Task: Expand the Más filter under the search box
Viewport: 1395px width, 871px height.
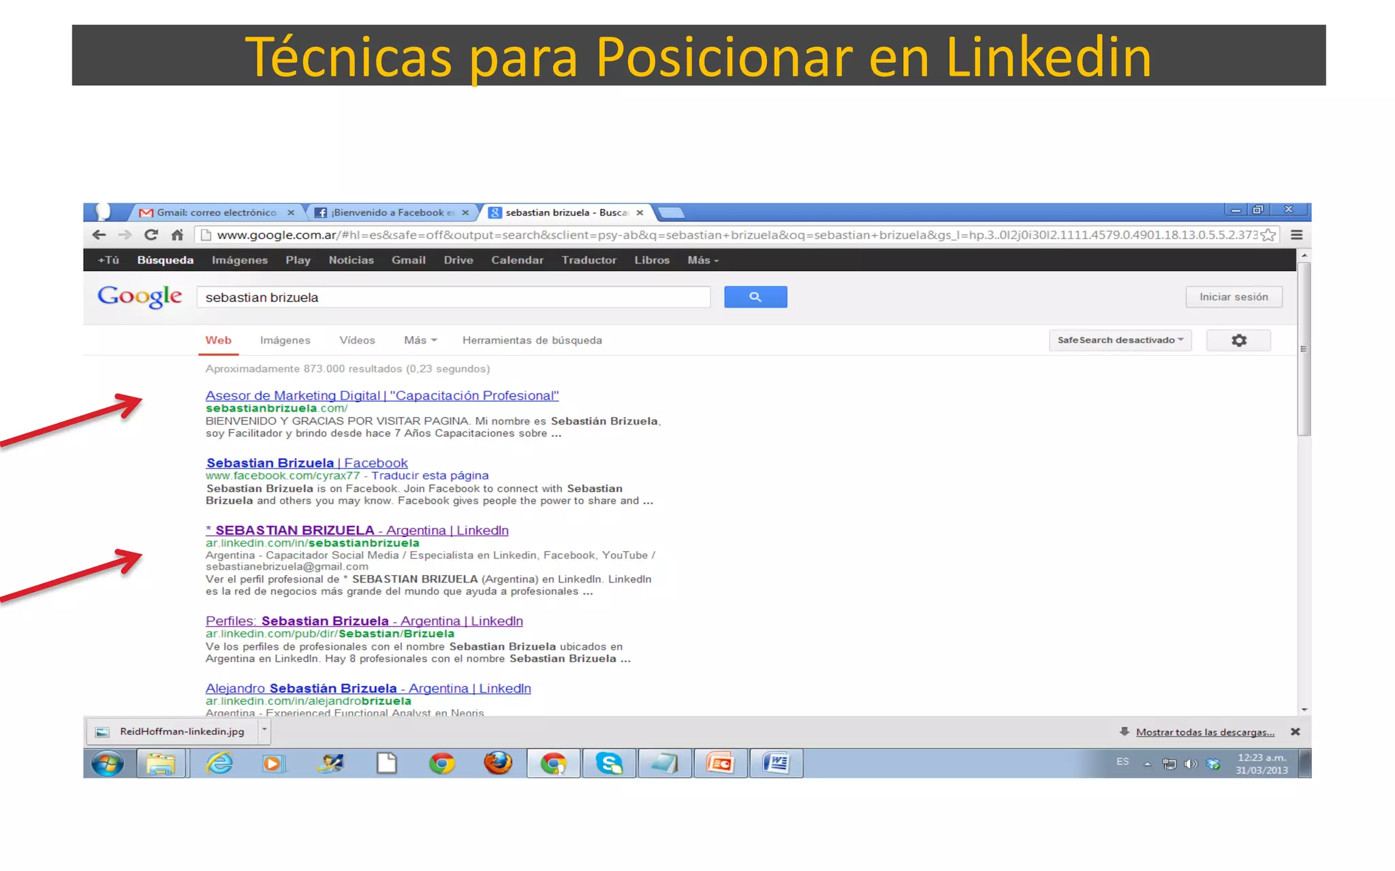Action: pyautogui.click(x=420, y=340)
